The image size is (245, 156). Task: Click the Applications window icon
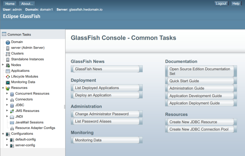[8, 71]
